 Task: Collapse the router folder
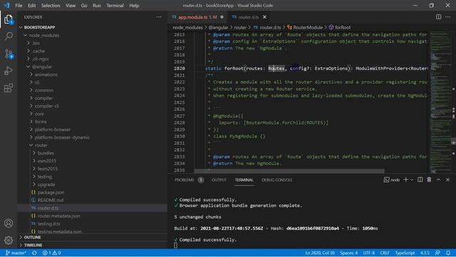tap(92, 146)
